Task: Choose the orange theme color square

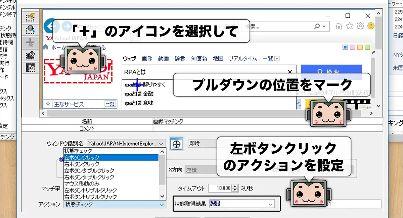Action: [x=360, y=47]
